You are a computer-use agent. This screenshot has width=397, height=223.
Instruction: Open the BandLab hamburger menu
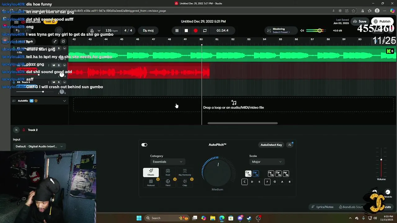(x=16, y=22)
